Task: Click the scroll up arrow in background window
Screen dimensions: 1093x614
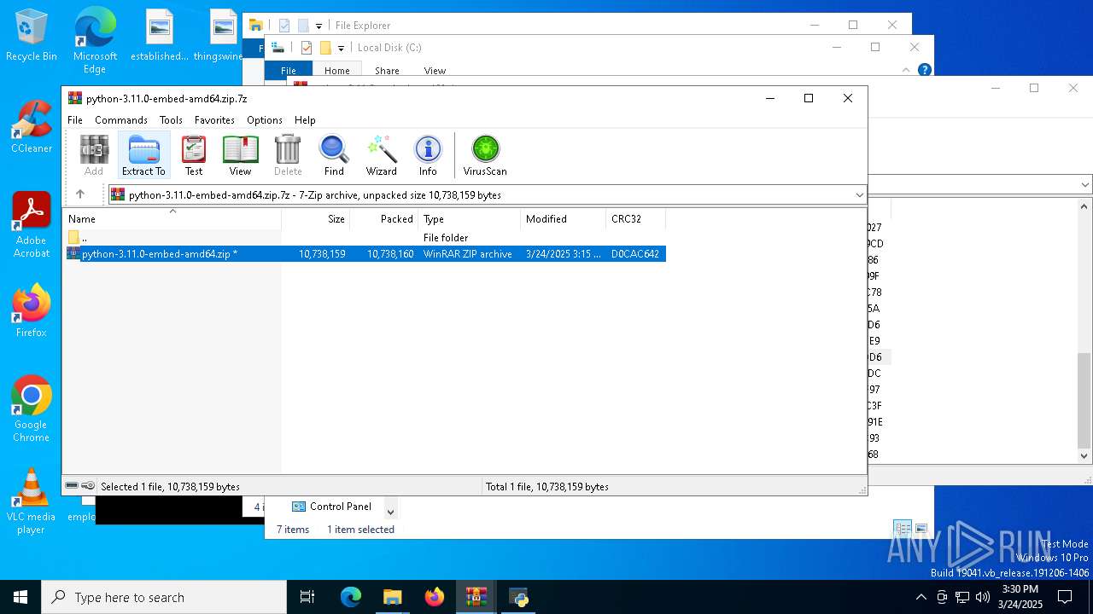Action: click(1084, 206)
